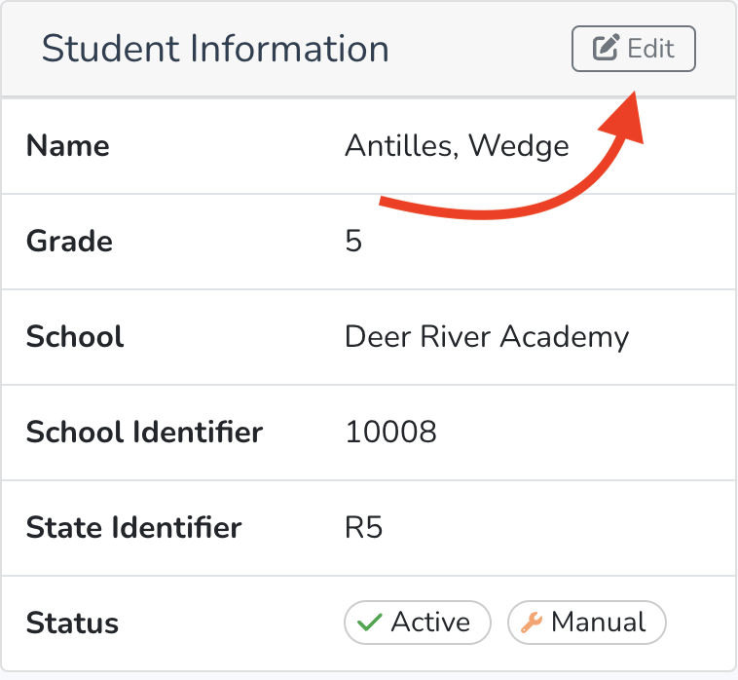Screen dimensions: 738x680
Task: Click the student name Antilles, Wedge
Action: tap(457, 145)
